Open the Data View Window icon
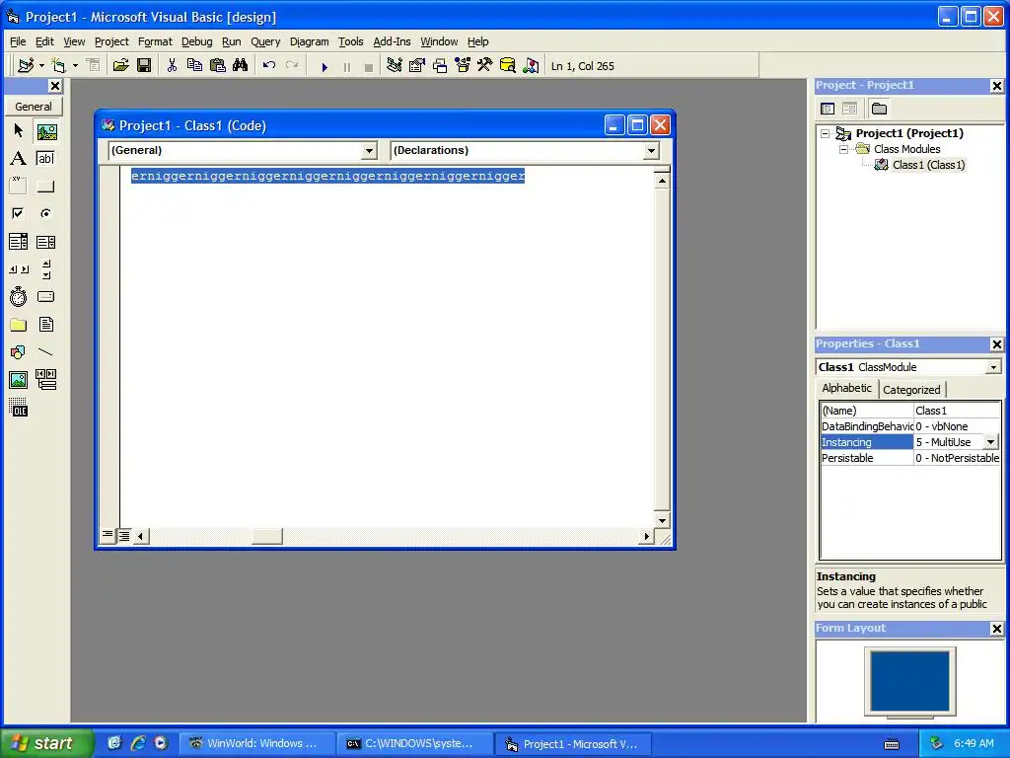Screen dimensions: 1010x758 coord(508,65)
